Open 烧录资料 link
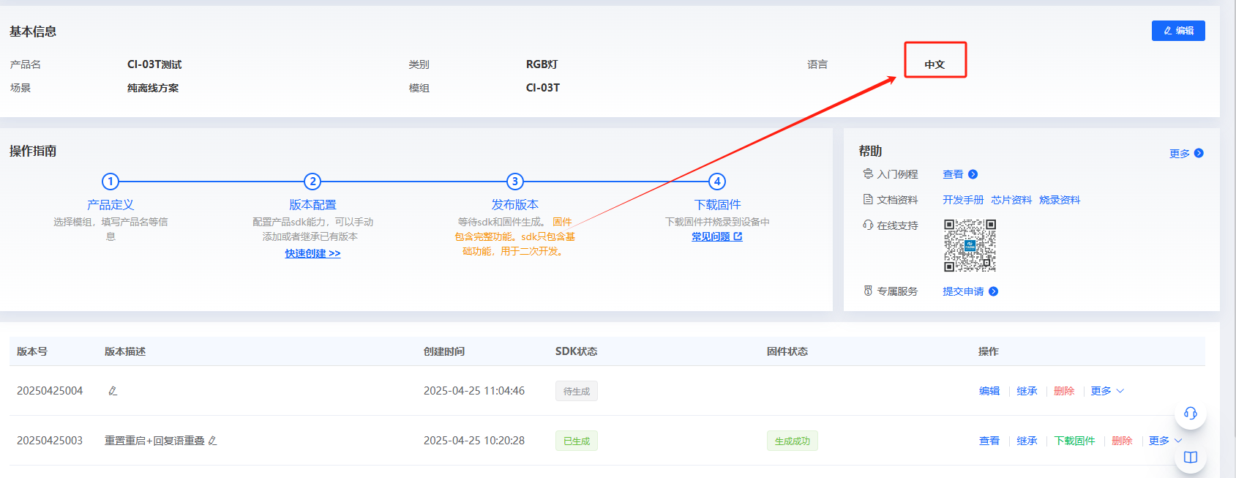 coord(1060,200)
